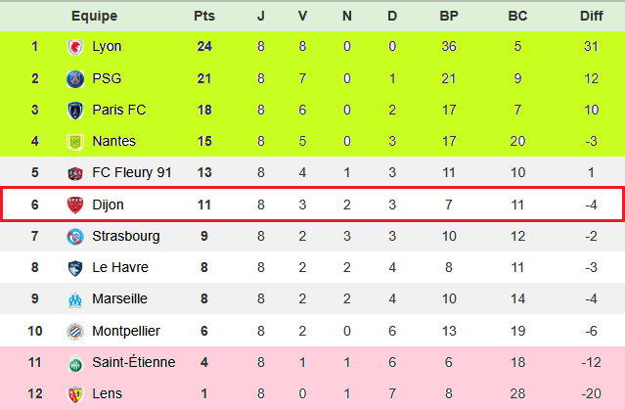Click the Le Havre club badge
The width and height of the screenshot is (625, 410).
pyautogui.click(x=74, y=268)
